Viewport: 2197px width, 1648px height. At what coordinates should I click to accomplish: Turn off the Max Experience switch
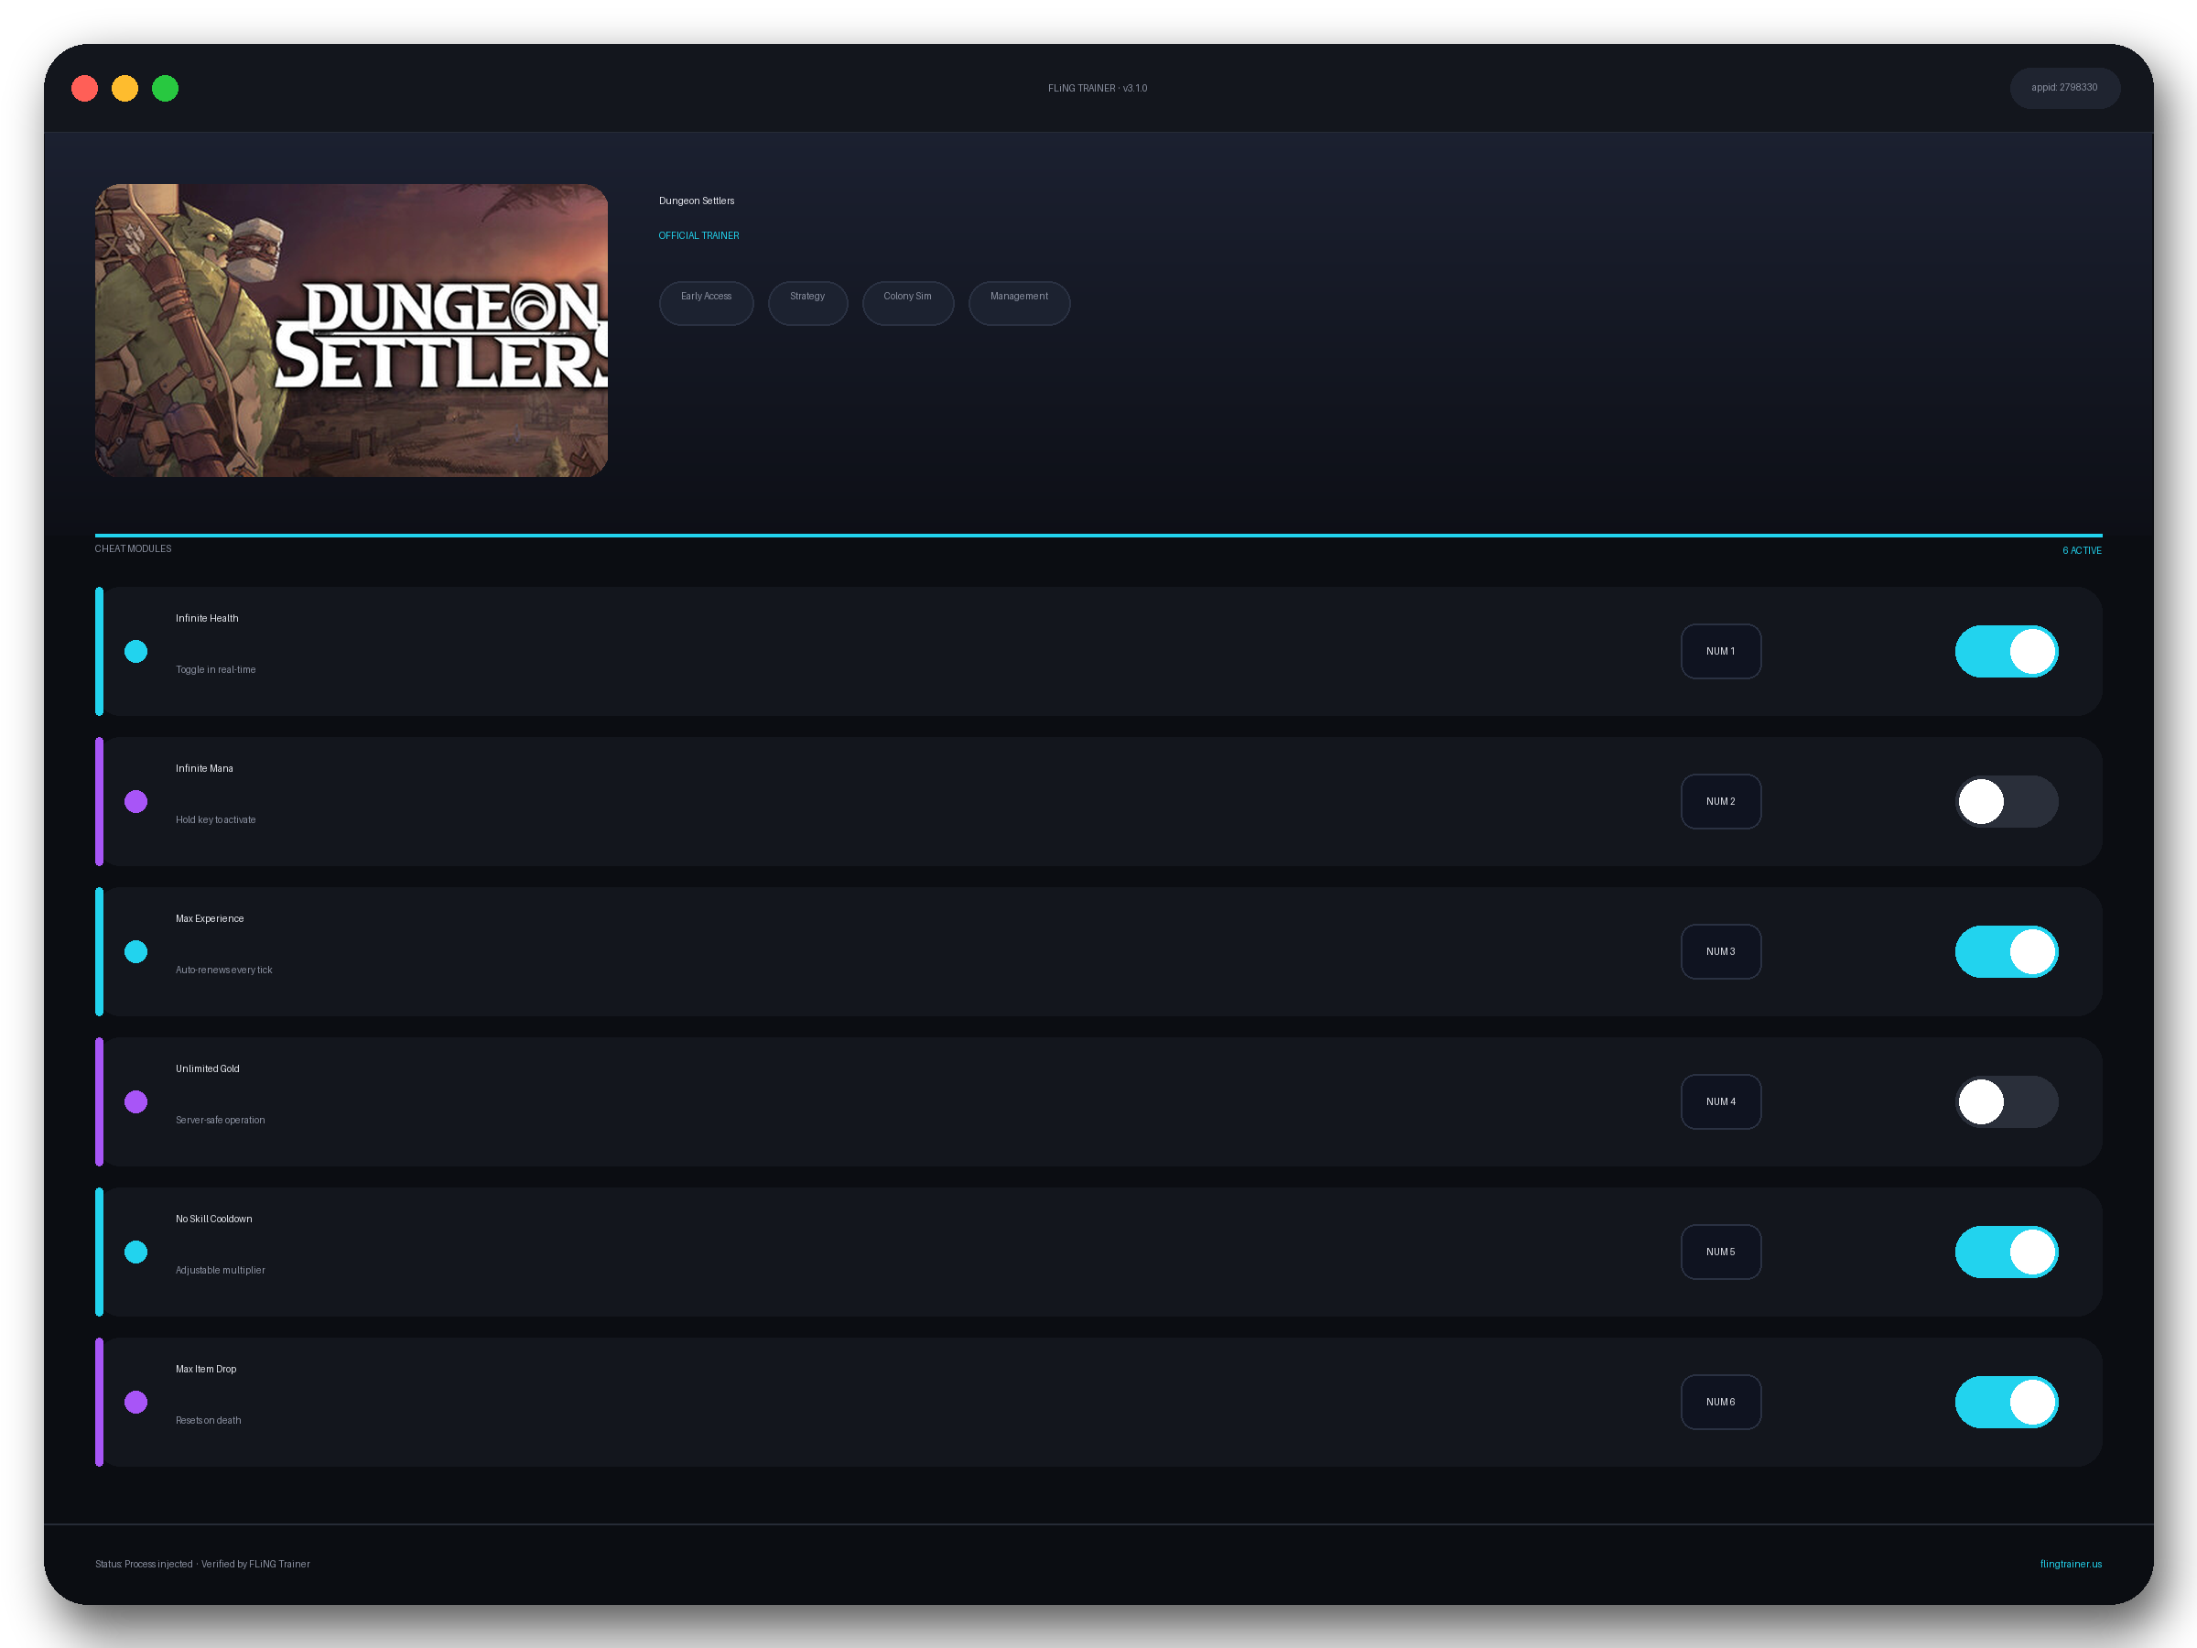click(x=2007, y=951)
